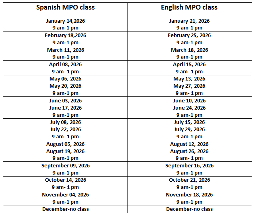Click the February 18, 2026 entry
Image resolution: width=255 pixels, height=214 pixels.
[65, 35]
